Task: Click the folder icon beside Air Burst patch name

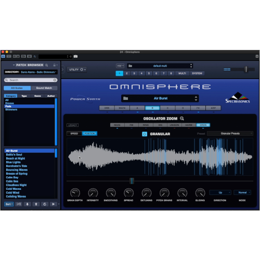Action: (x=125, y=98)
